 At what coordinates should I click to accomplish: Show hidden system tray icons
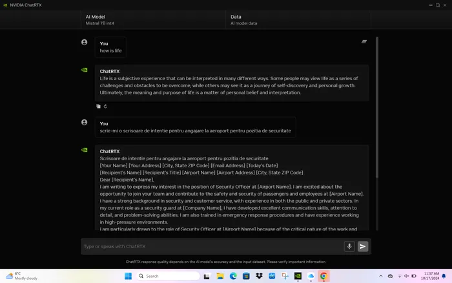(381, 276)
